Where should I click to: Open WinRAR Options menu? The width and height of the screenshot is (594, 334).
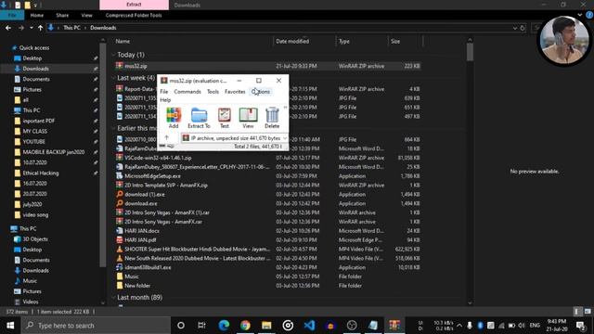pos(261,92)
